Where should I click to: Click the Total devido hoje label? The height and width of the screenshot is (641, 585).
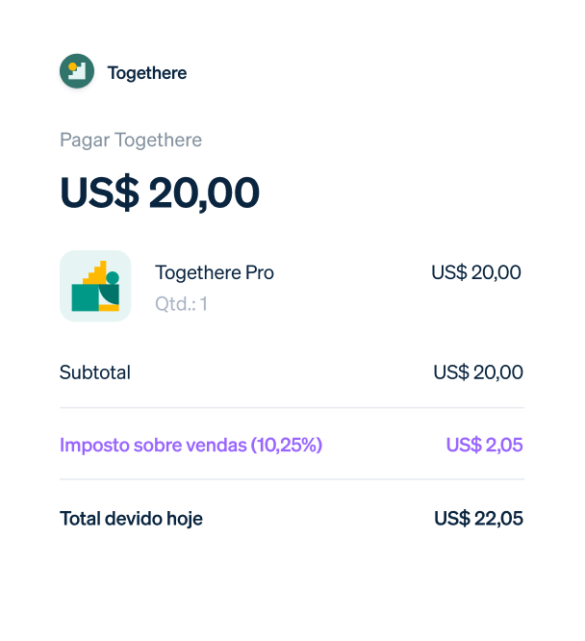pos(131,519)
